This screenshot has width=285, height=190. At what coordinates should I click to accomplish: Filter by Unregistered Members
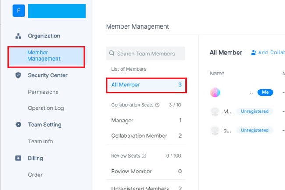(146, 188)
